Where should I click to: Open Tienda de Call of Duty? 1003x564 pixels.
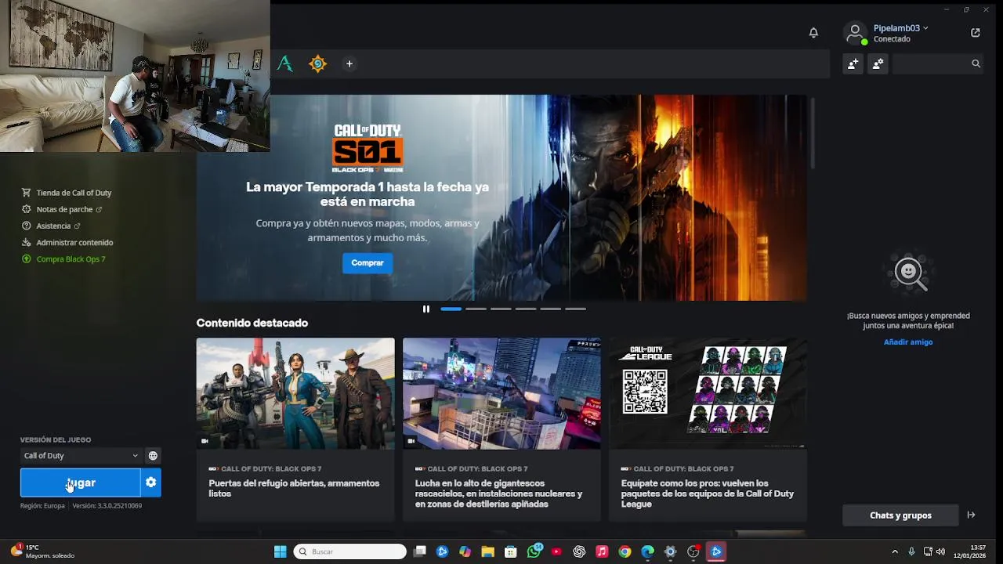(74, 193)
